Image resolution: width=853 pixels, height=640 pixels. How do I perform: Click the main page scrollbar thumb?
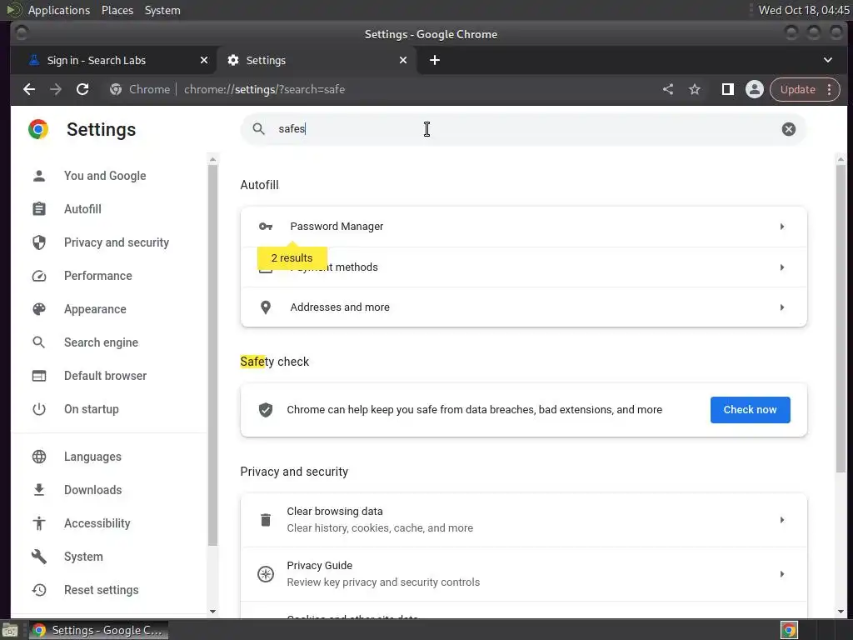(x=841, y=318)
